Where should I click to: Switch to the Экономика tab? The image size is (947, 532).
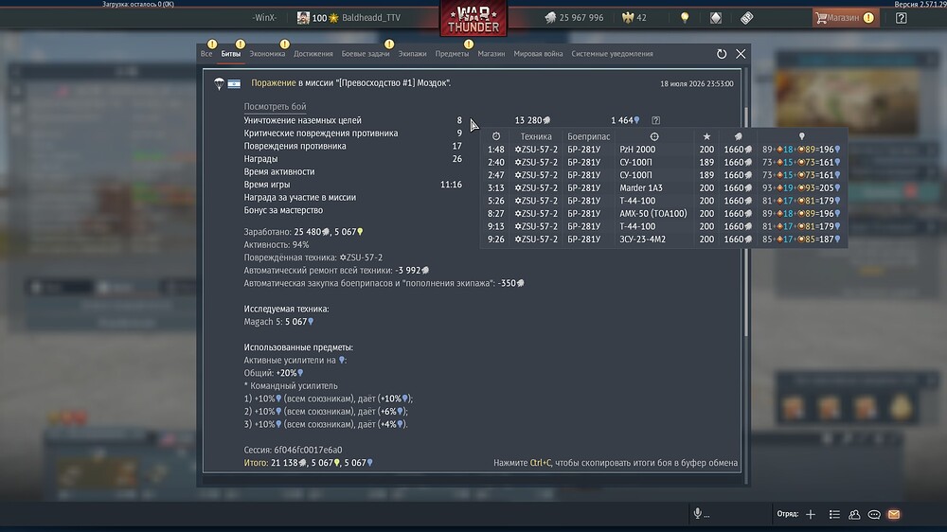tap(267, 54)
